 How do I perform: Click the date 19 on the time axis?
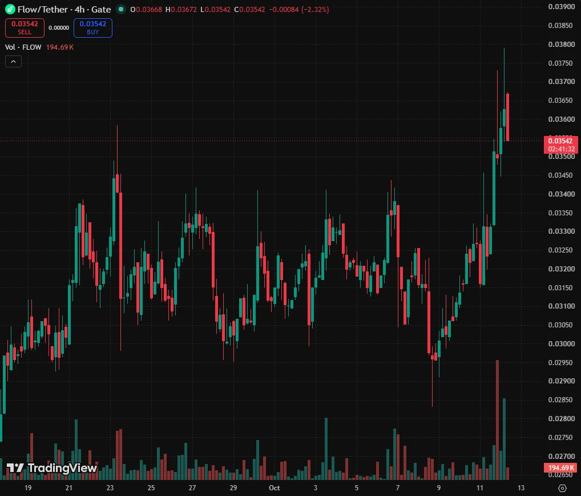click(x=28, y=488)
